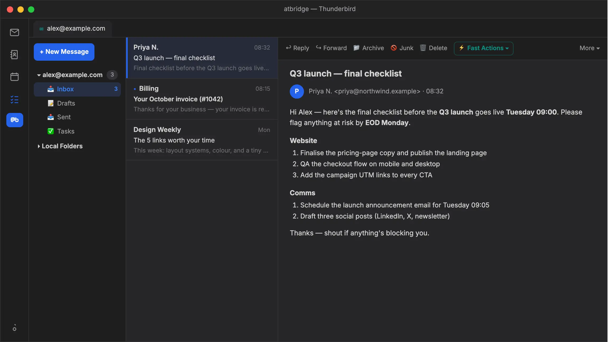
Task: Select the Drafts folder
Action: tap(77, 103)
